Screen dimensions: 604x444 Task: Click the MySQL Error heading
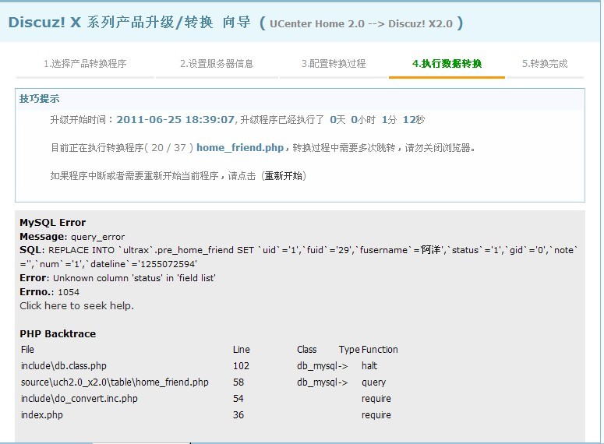pos(53,223)
